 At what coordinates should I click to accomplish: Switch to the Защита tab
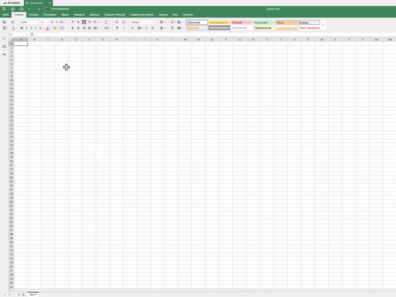point(163,15)
